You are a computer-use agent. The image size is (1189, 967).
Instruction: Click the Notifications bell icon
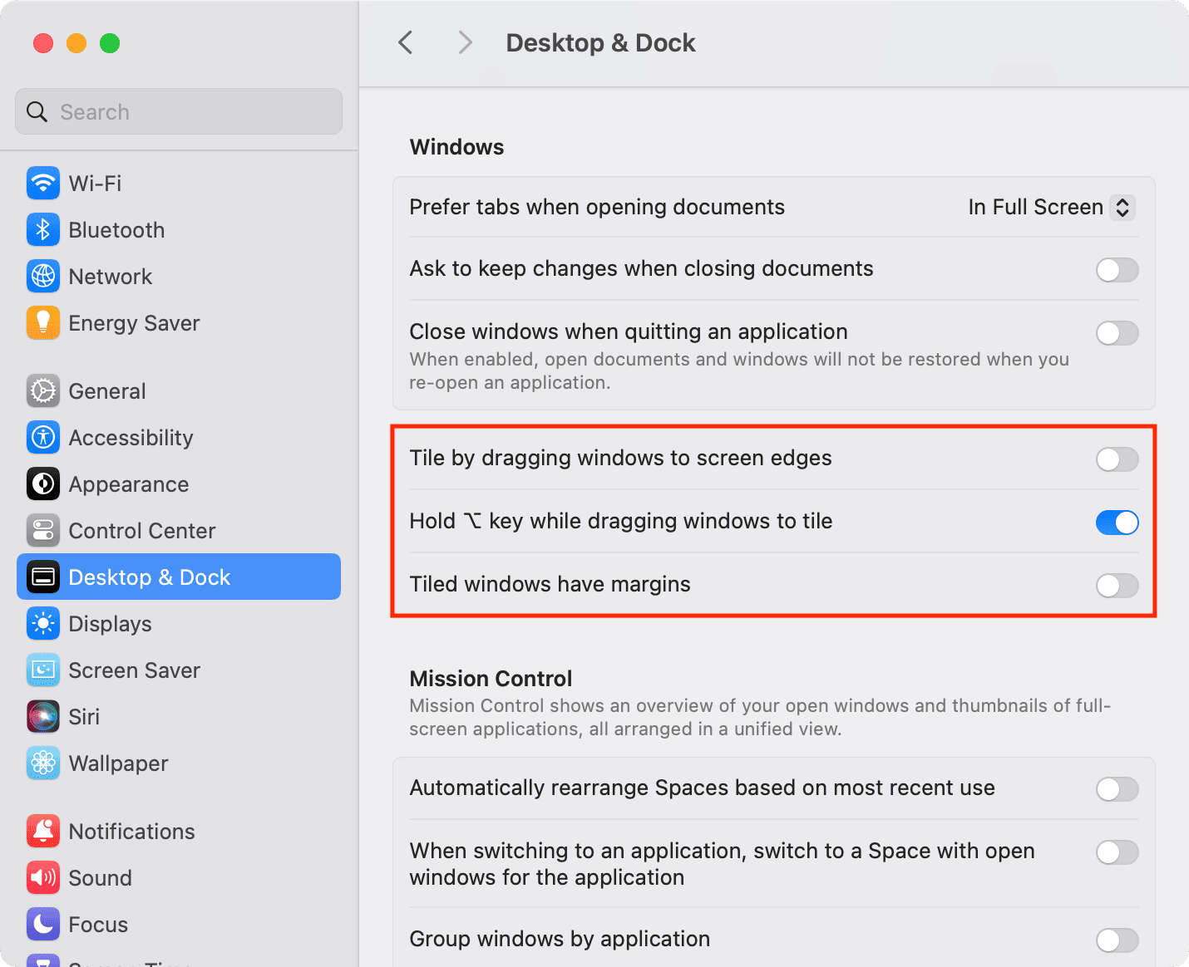tap(42, 832)
